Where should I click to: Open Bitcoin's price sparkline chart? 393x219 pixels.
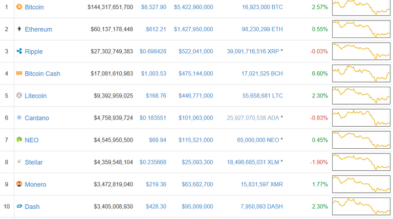pyautogui.click(x=361, y=7)
